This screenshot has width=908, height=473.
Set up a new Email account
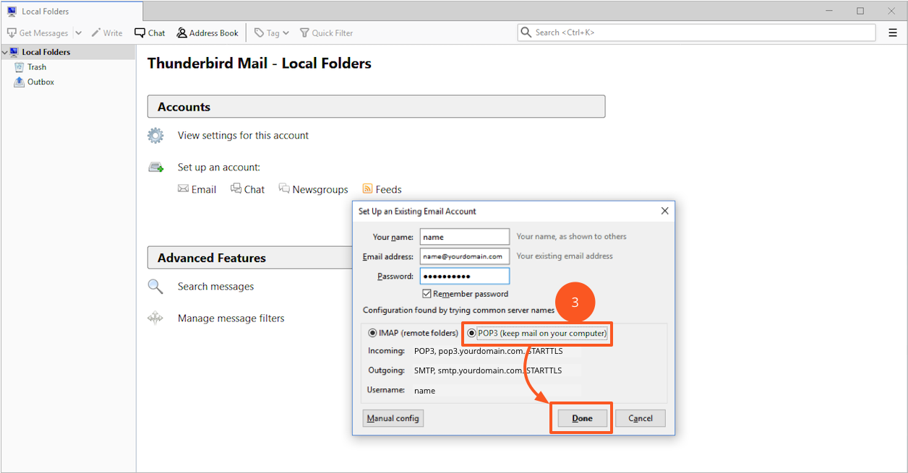pyautogui.click(x=197, y=189)
